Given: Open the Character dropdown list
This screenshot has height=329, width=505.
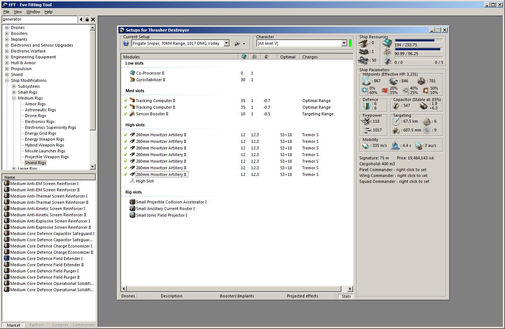Looking at the screenshot, I should coord(344,43).
